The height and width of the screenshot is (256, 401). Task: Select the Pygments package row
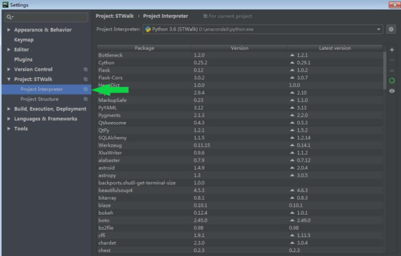pos(240,115)
